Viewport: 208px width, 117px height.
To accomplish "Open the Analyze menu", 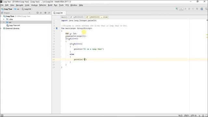I will pyautogui.click(x=34, y=5).
